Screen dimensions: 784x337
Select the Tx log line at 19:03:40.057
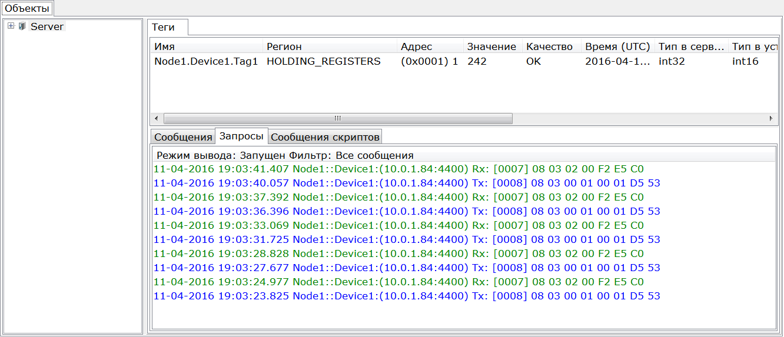[x=407, y=183]
